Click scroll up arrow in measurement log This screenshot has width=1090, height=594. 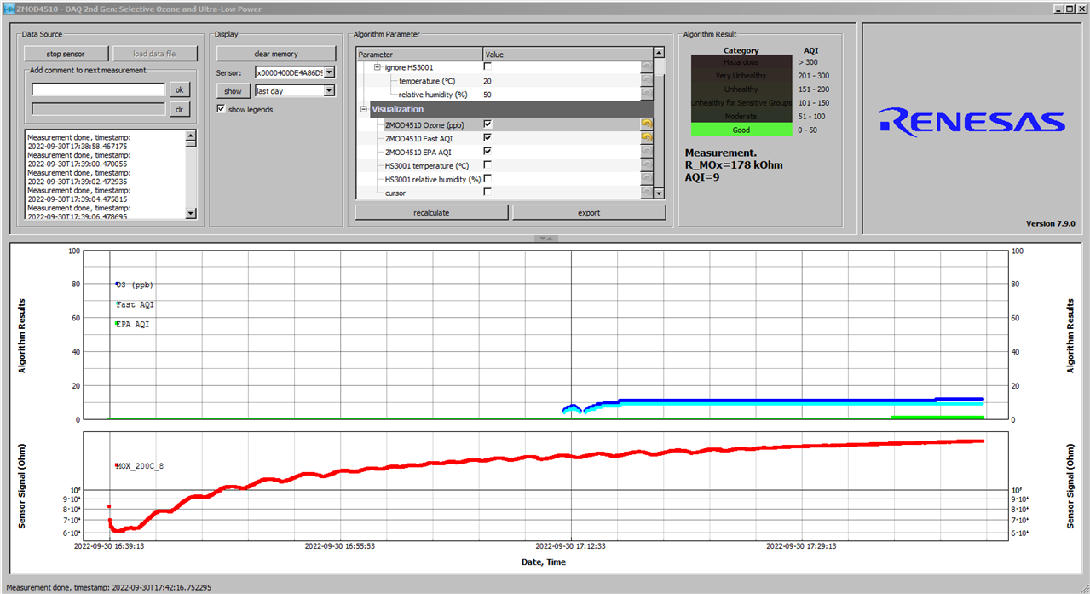190,136
